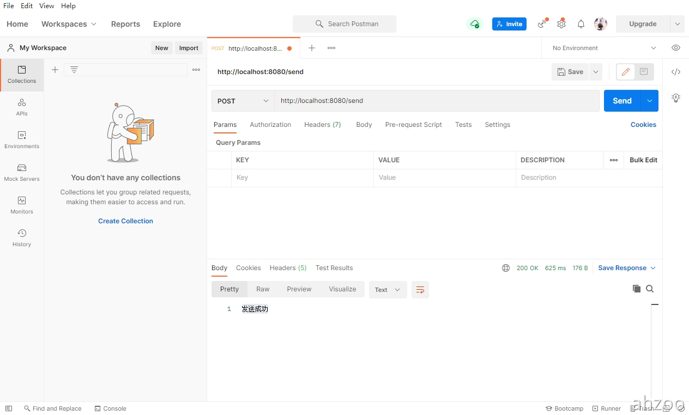Search within the response body
This screenshot has width=689, height=415.
tap(650, 289)
